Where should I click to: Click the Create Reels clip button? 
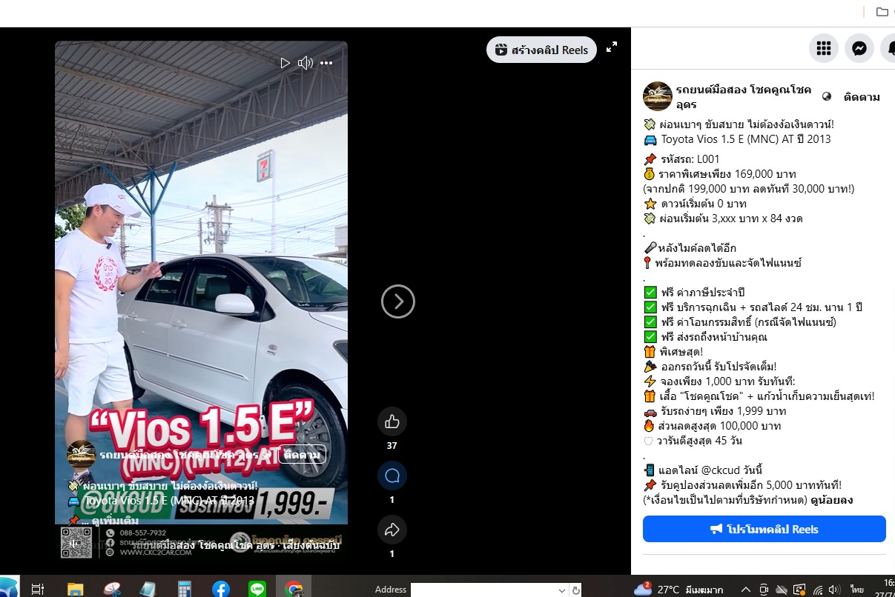click(x=541, y=50)
